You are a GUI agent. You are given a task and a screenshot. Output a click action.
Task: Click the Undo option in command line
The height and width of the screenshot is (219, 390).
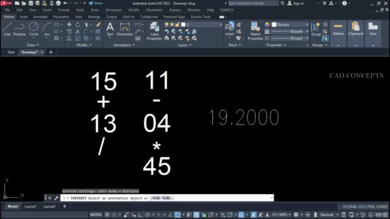pos(156,198)
